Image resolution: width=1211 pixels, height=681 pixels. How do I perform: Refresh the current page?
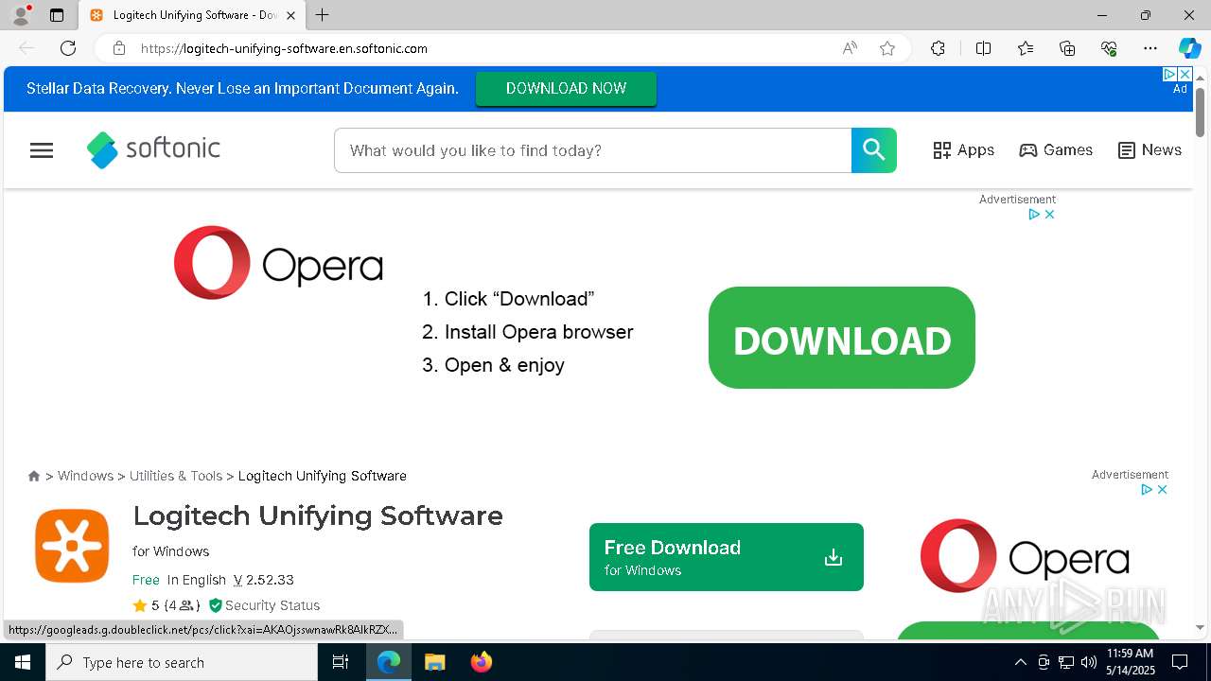68,48
